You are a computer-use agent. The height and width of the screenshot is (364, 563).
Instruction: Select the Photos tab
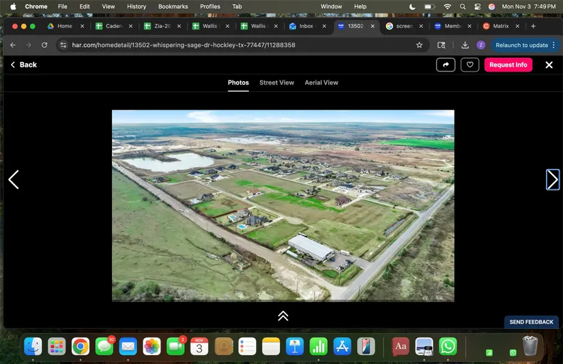click(238, 82)
